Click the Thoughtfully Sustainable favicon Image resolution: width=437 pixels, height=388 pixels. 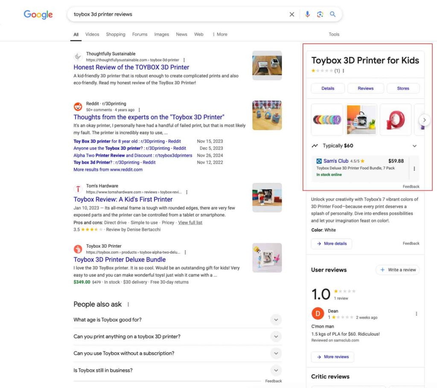[x=78, y=57]
